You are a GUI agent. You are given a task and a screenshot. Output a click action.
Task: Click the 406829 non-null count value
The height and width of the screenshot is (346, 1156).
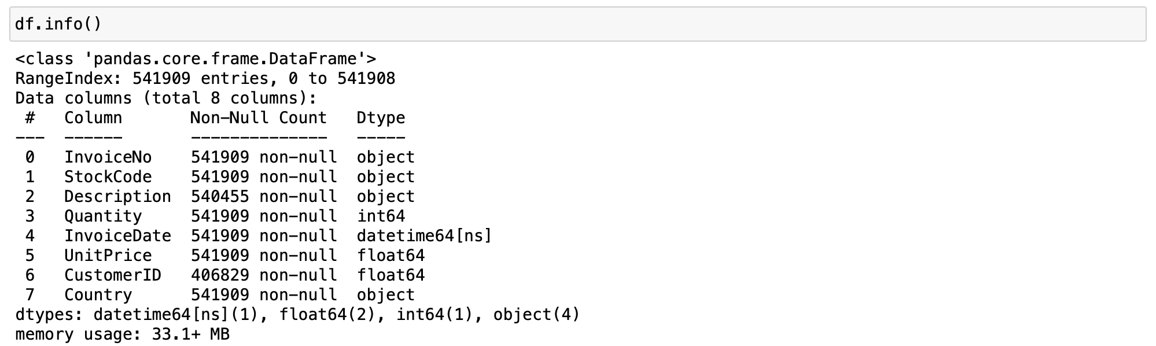click(x=220, y=275)
